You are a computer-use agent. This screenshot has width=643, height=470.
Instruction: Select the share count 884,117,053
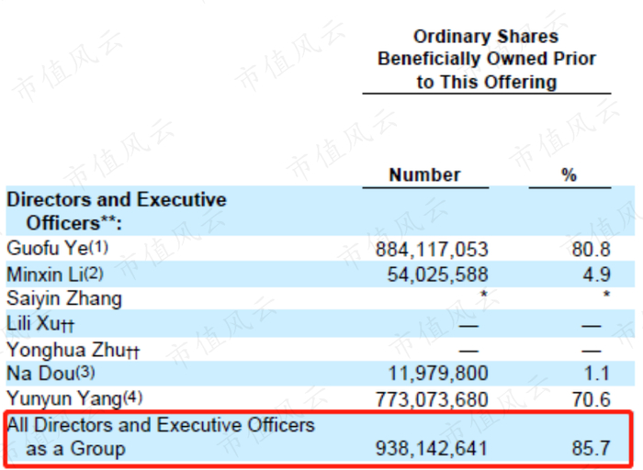tap(432, 250)
